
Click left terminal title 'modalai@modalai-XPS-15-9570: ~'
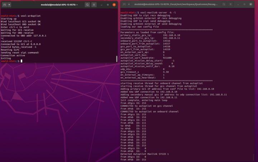59,5
